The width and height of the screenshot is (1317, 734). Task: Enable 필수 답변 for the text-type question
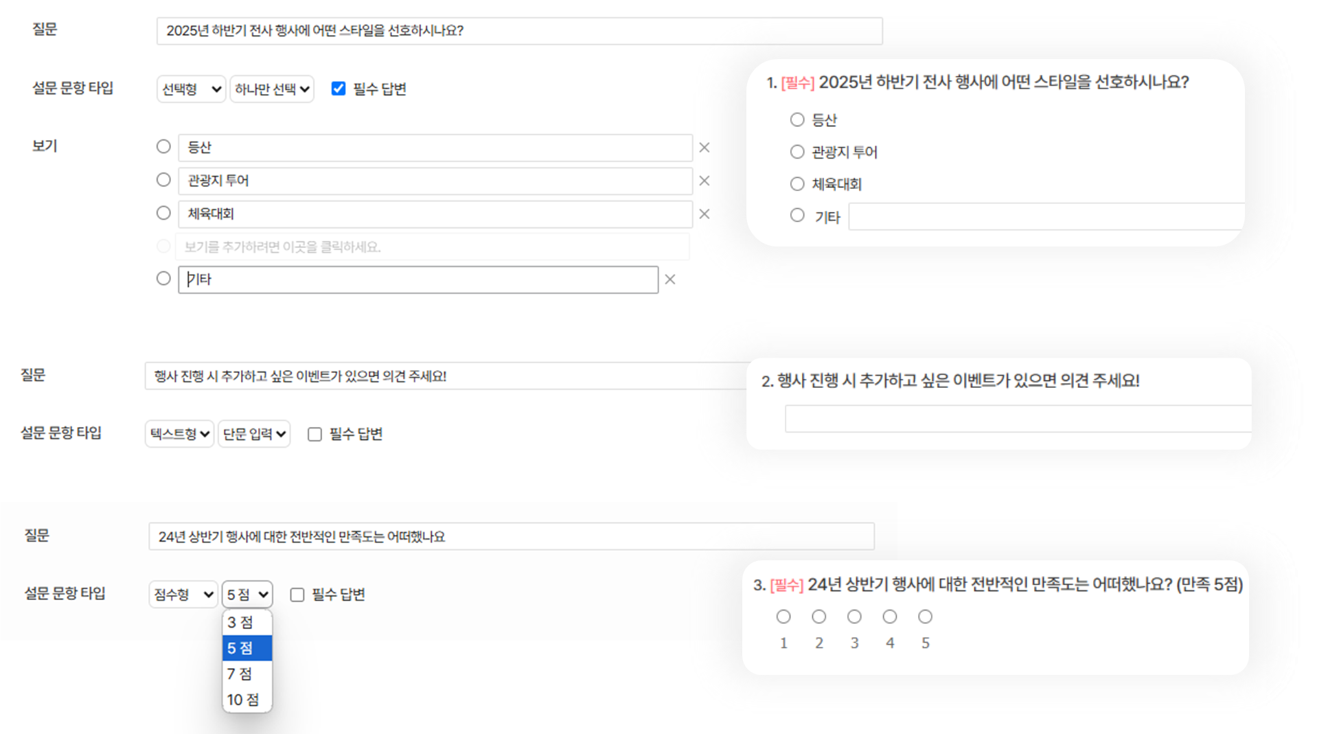tap(314, 434)
